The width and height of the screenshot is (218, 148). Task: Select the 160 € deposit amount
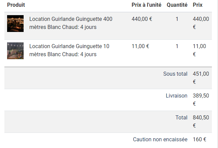[199, 139]
